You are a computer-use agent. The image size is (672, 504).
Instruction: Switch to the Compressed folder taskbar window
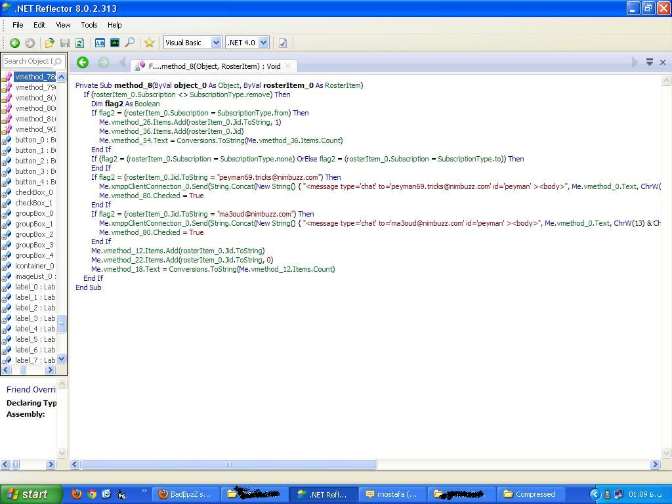(x=530, y=494)
